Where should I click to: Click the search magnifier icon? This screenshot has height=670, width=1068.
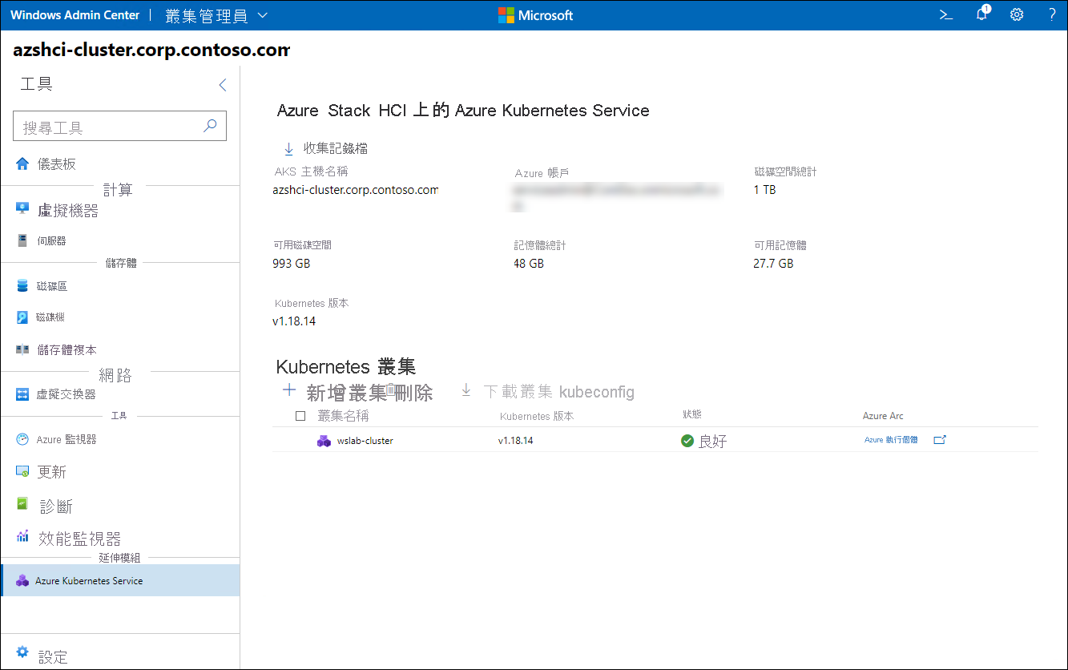pyautogui.click(x=210, y=126)
